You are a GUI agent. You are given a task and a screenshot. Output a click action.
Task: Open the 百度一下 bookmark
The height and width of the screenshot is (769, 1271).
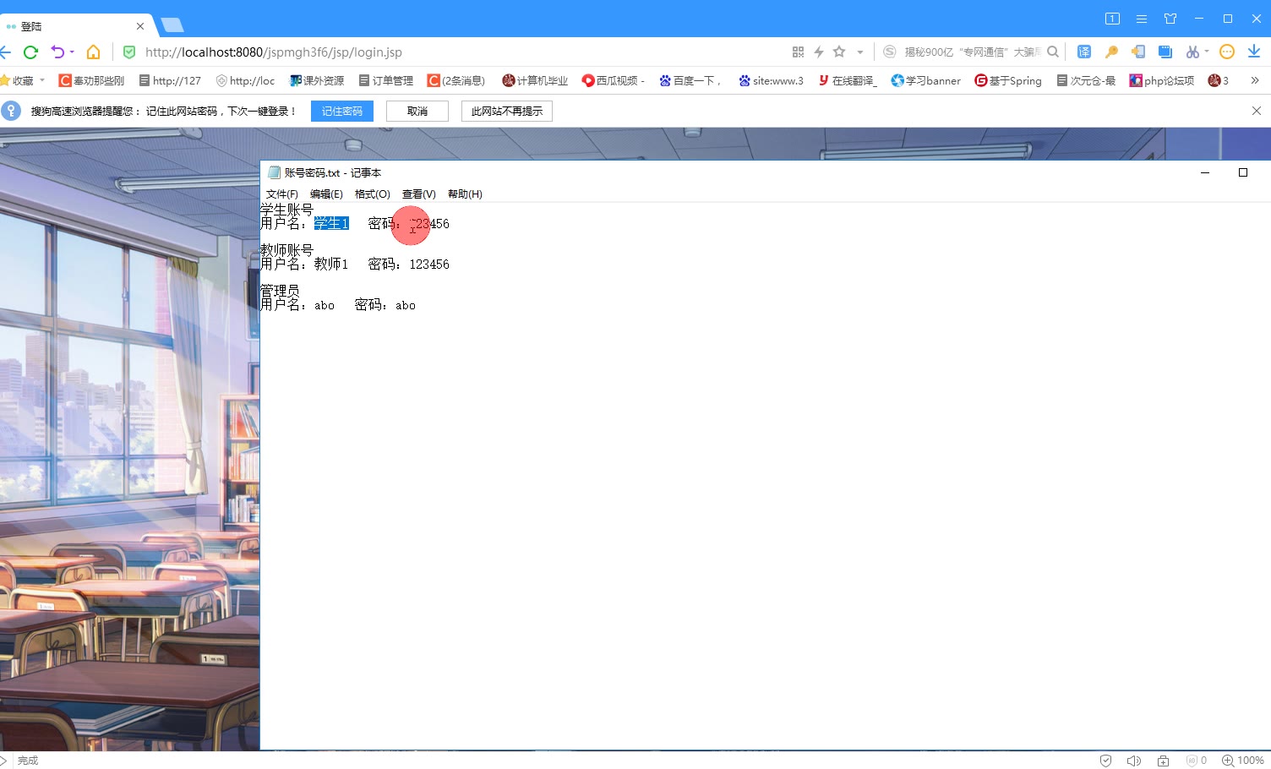[690, 81]
